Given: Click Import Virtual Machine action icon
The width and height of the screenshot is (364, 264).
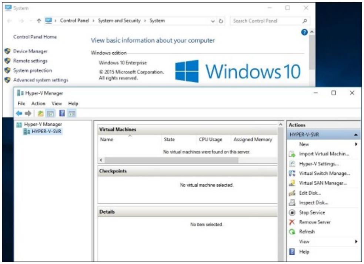Looking at the screenshot, I should pos(292,154).
